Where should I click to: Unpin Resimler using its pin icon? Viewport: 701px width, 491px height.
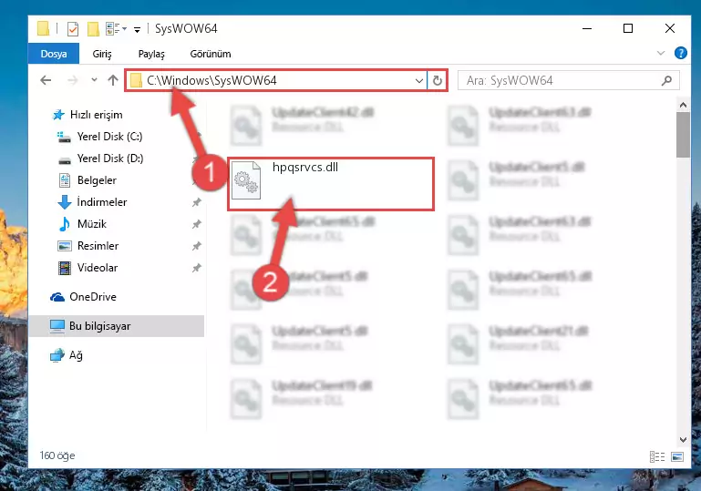(196, 246)
